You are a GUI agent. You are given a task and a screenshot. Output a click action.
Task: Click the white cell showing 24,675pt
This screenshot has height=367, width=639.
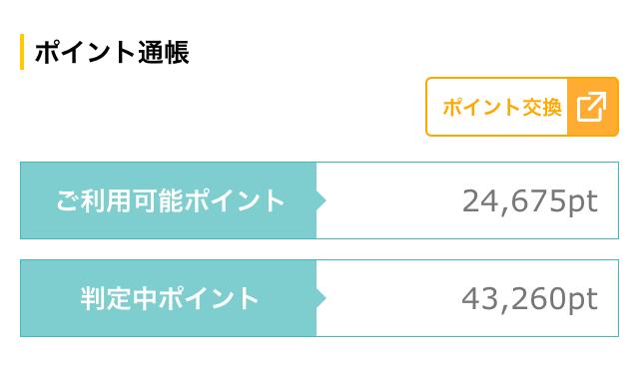[x=467, y=200]
